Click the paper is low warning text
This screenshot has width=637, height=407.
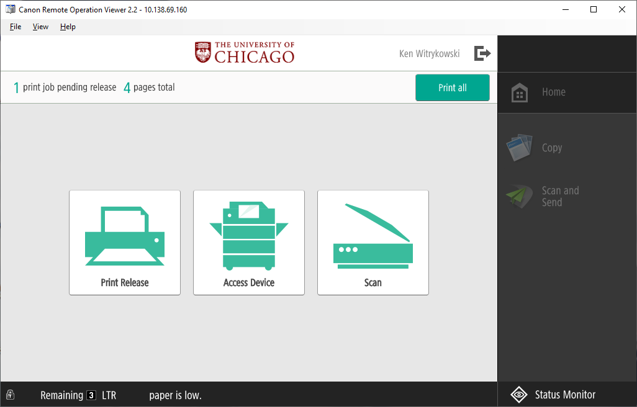[x=174, y=395]
